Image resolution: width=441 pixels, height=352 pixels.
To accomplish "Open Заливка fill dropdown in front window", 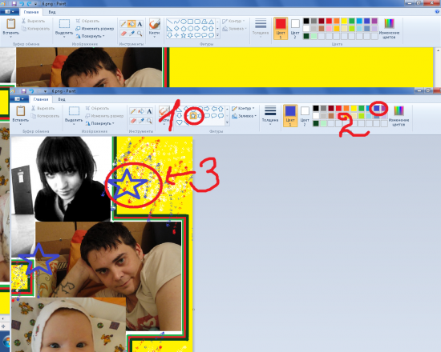I will 245,116.
